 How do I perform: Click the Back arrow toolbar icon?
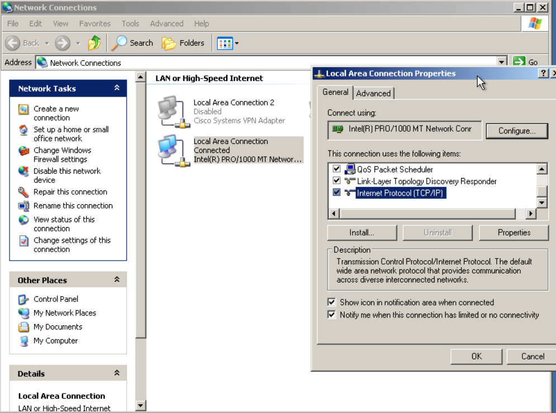tap(13, 43)
